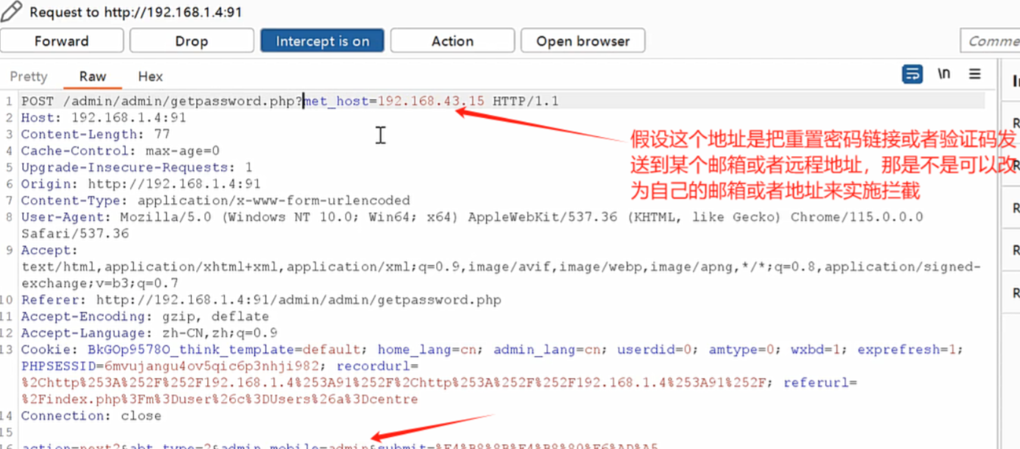1020x449 pixels.
Task: Click the met_host parameter name in request line
Action: (x=336, y=101)
